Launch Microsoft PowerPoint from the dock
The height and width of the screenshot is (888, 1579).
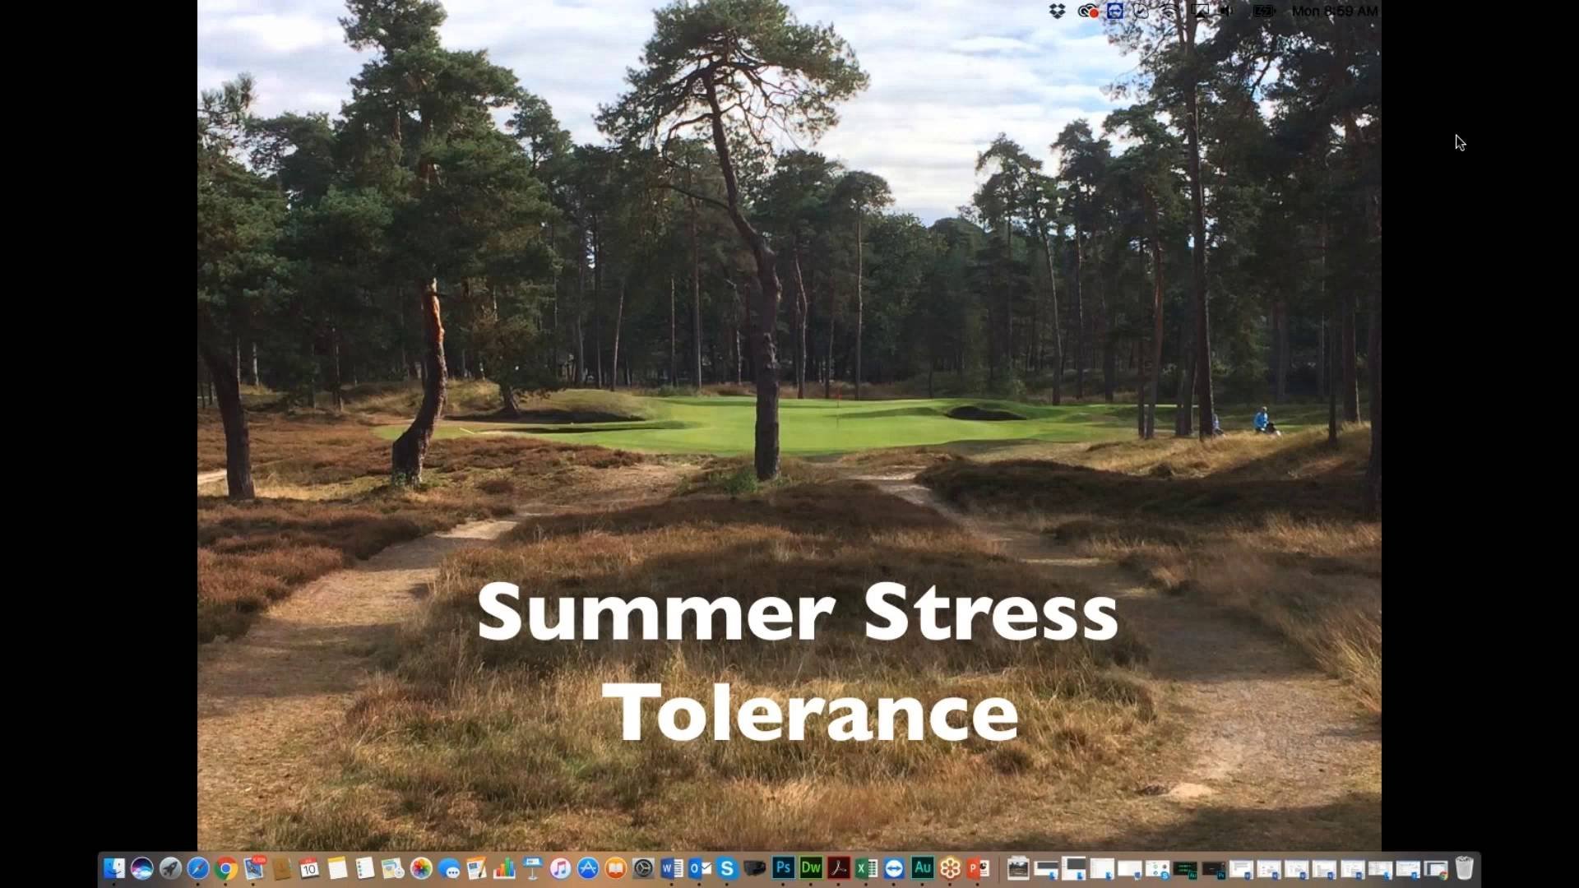click(978, 868)
